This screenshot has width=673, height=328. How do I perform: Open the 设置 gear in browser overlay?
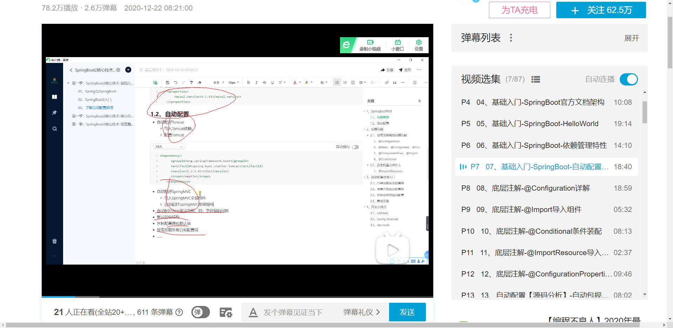coord(419,42)
